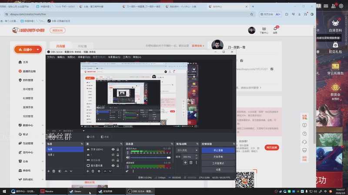Add a new scene in OBS scenes panel
Screen dimensions: 348x195
click(x=48, y=171)
